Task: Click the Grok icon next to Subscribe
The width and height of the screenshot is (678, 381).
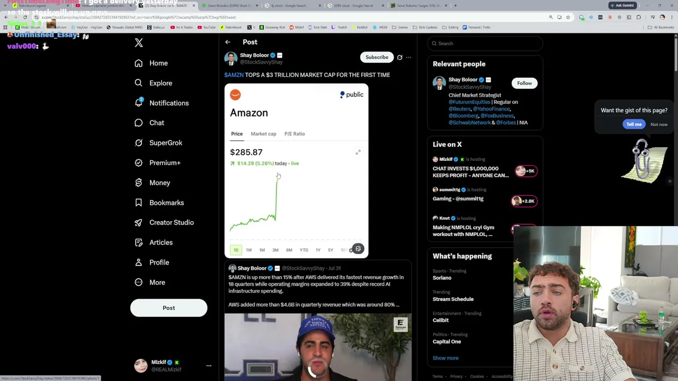Action: click(x=400, y=57)
